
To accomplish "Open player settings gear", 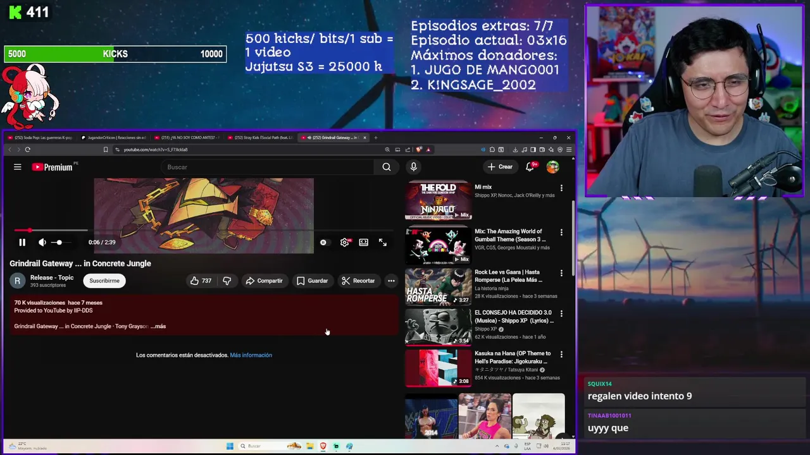I will [344, 242].
